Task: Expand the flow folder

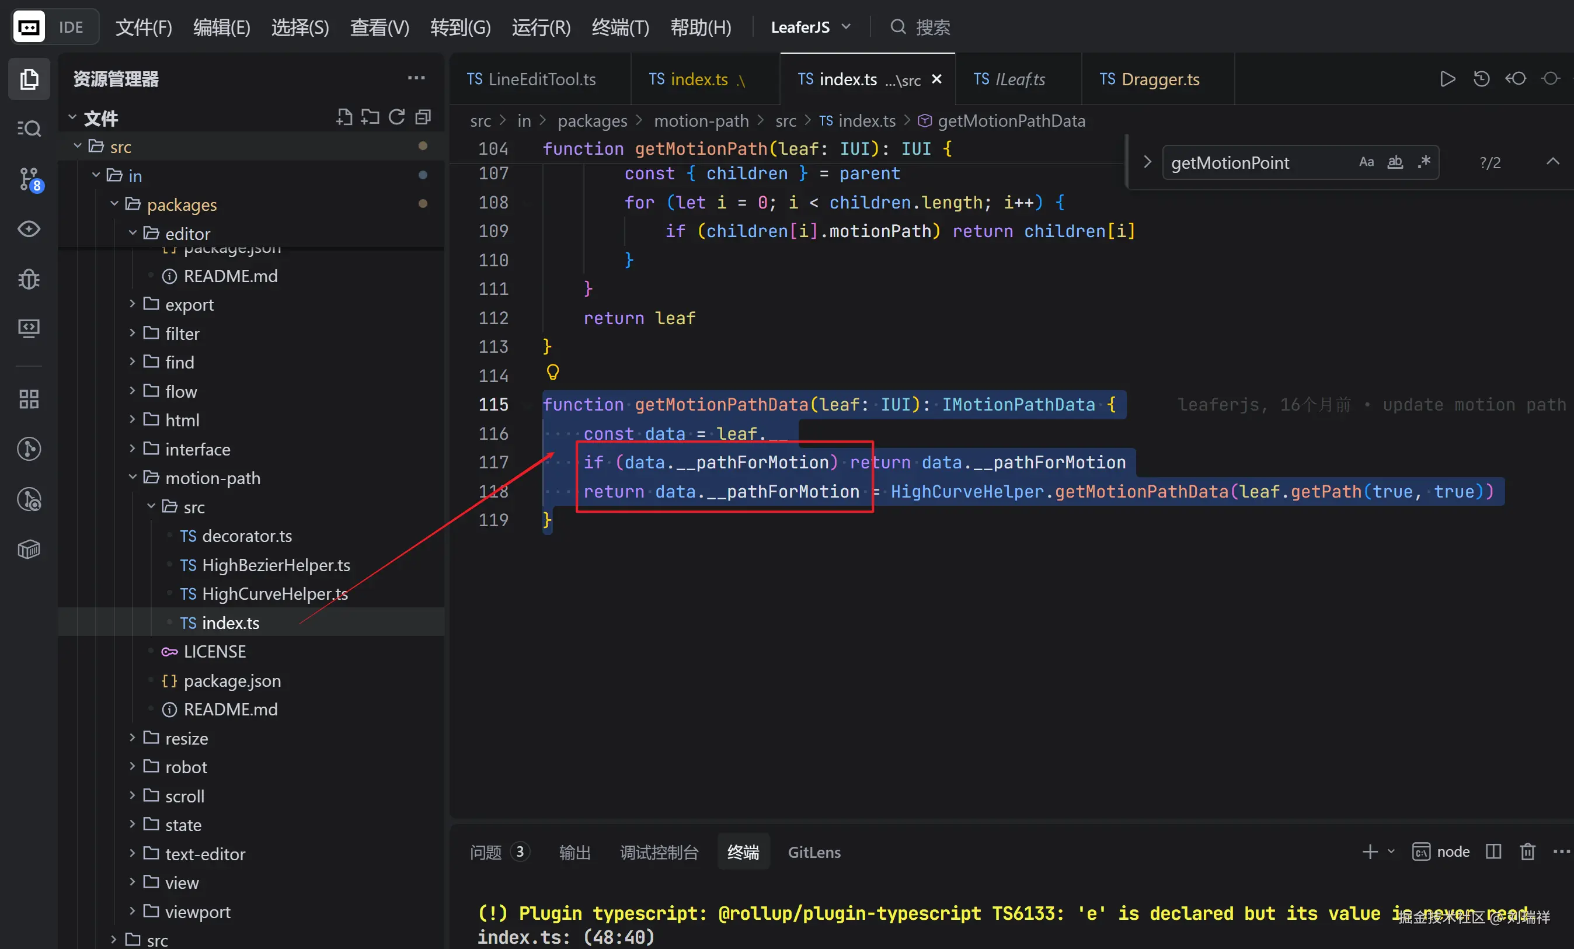Action: (181, 391)
